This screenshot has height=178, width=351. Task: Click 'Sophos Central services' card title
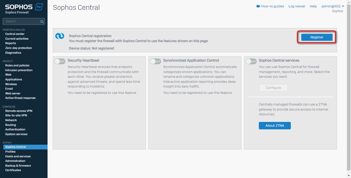[279, 61]
